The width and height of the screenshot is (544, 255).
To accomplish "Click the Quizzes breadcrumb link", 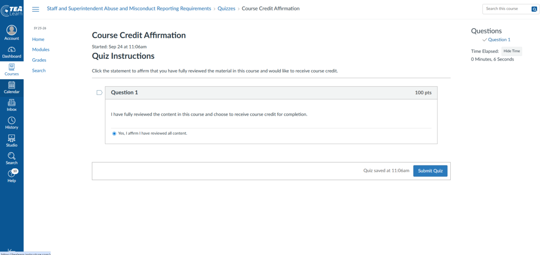I will point(227,9).
